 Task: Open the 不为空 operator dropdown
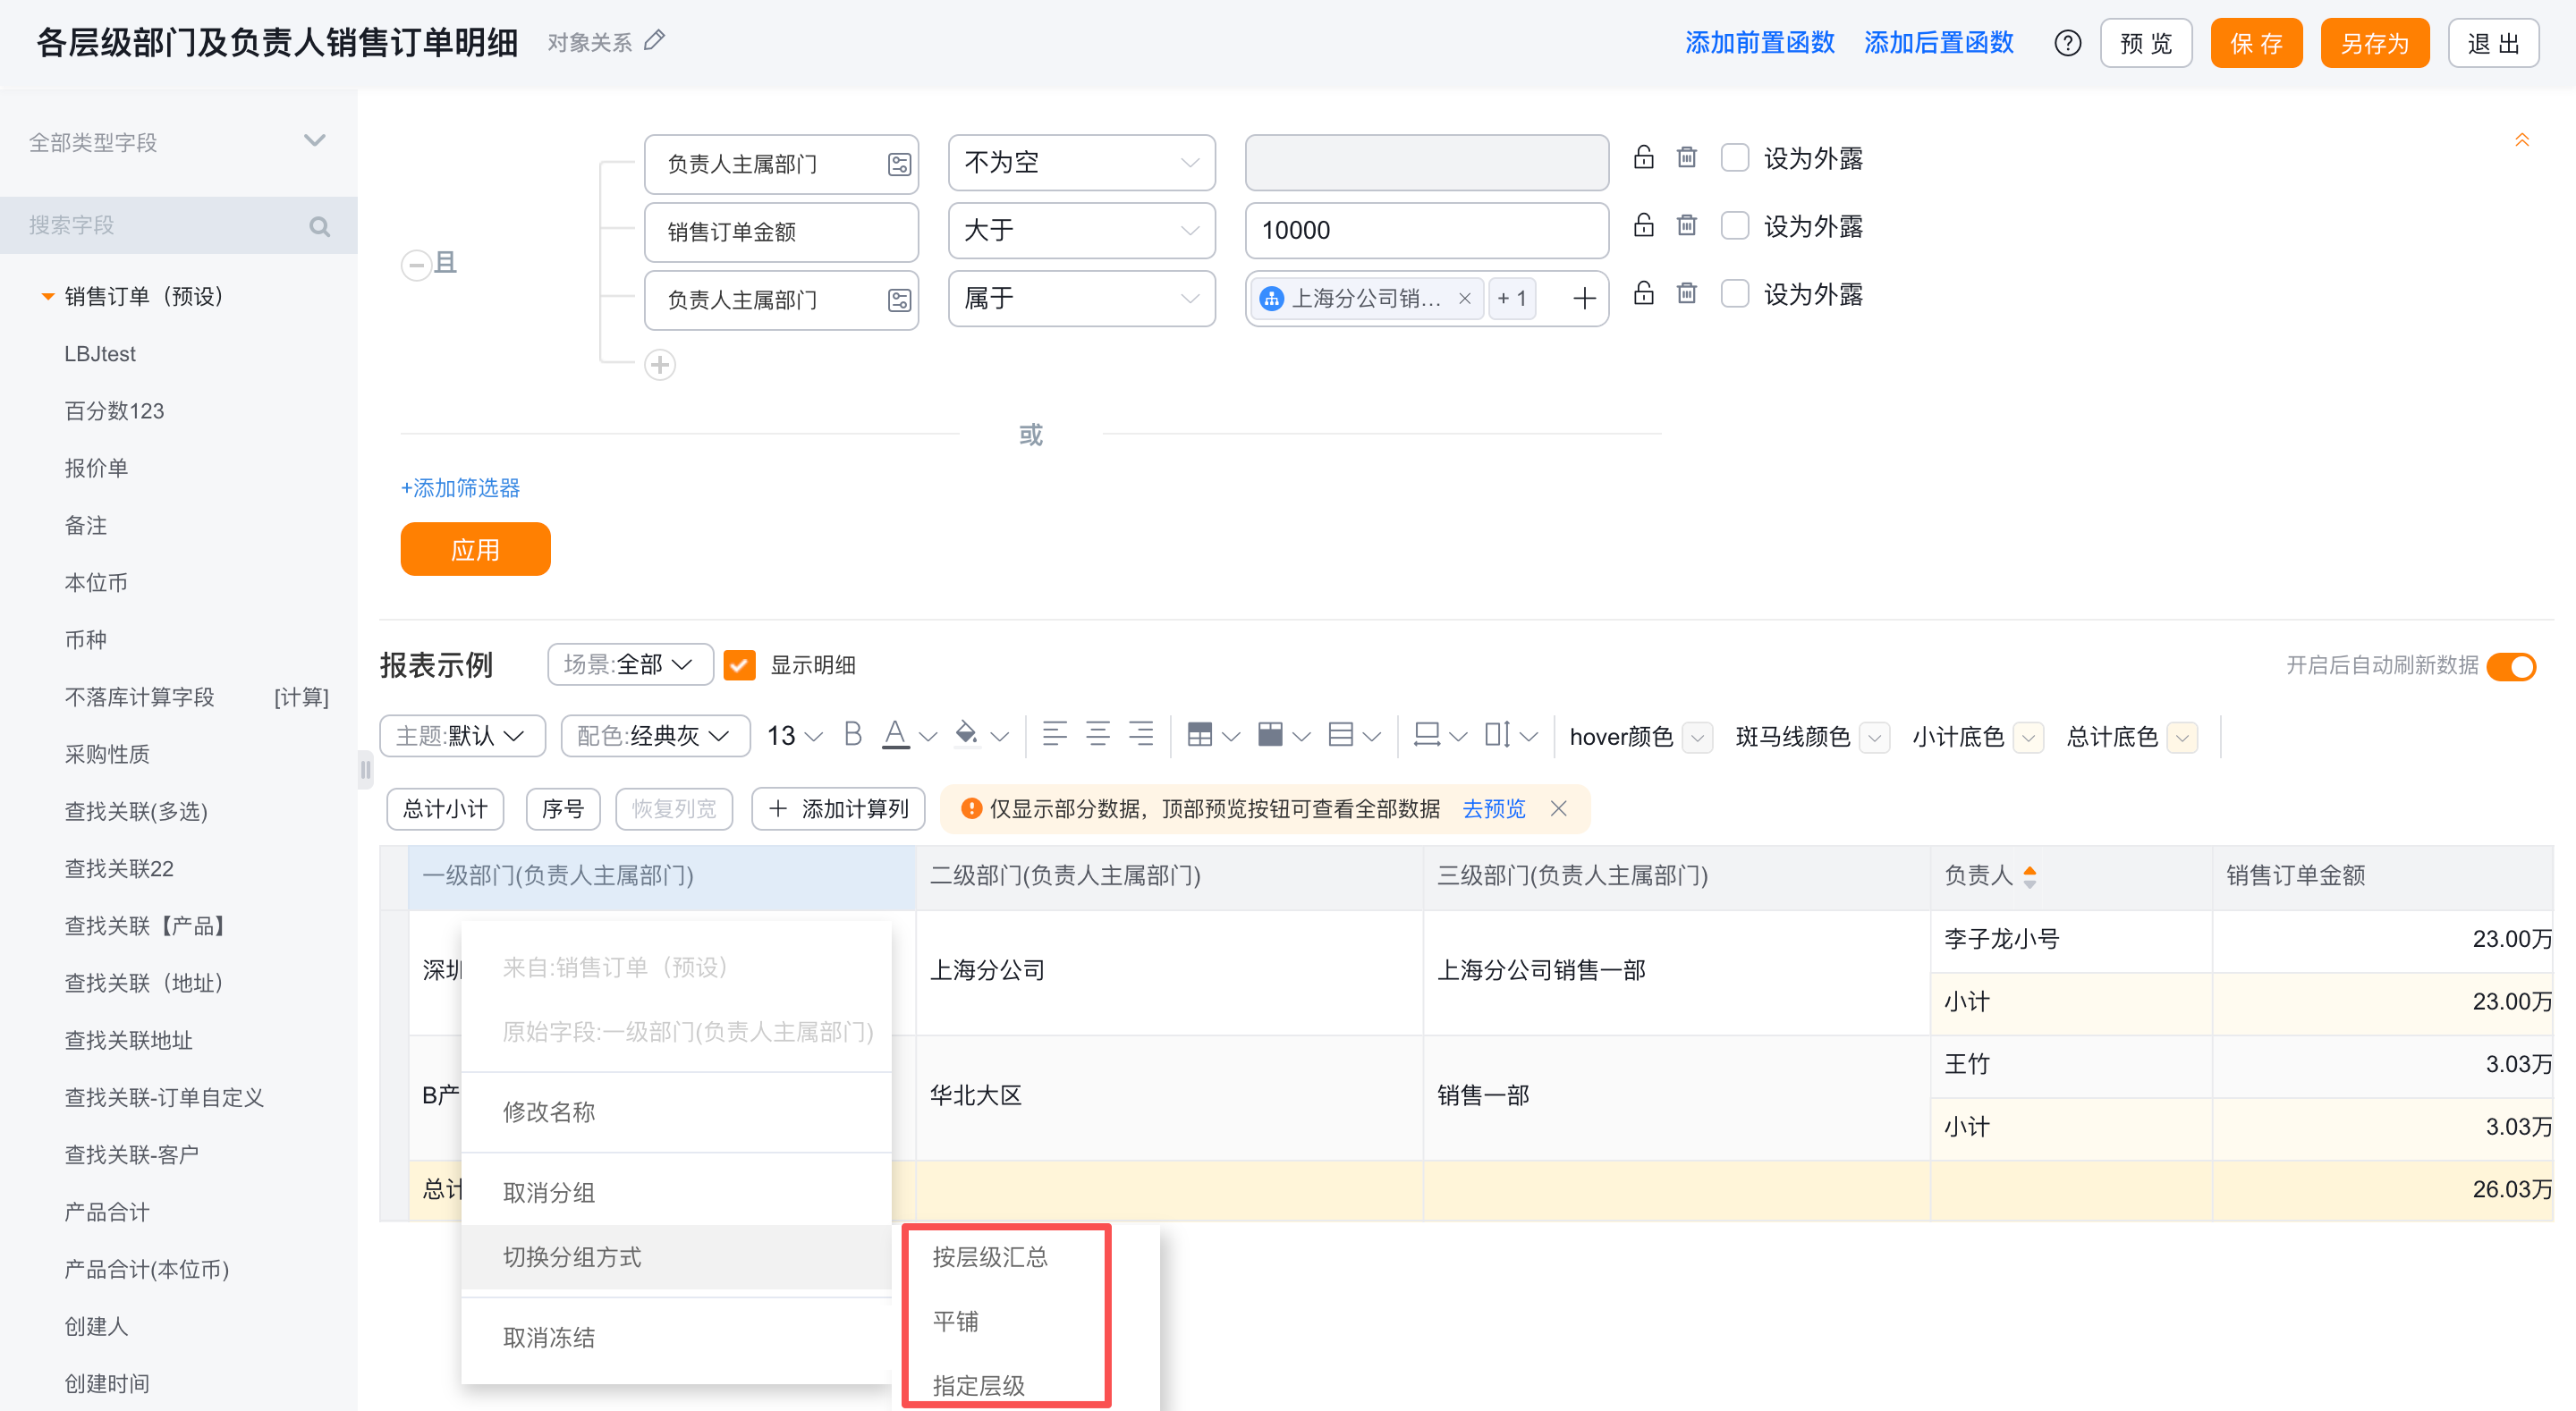[x=1081, y=162]
